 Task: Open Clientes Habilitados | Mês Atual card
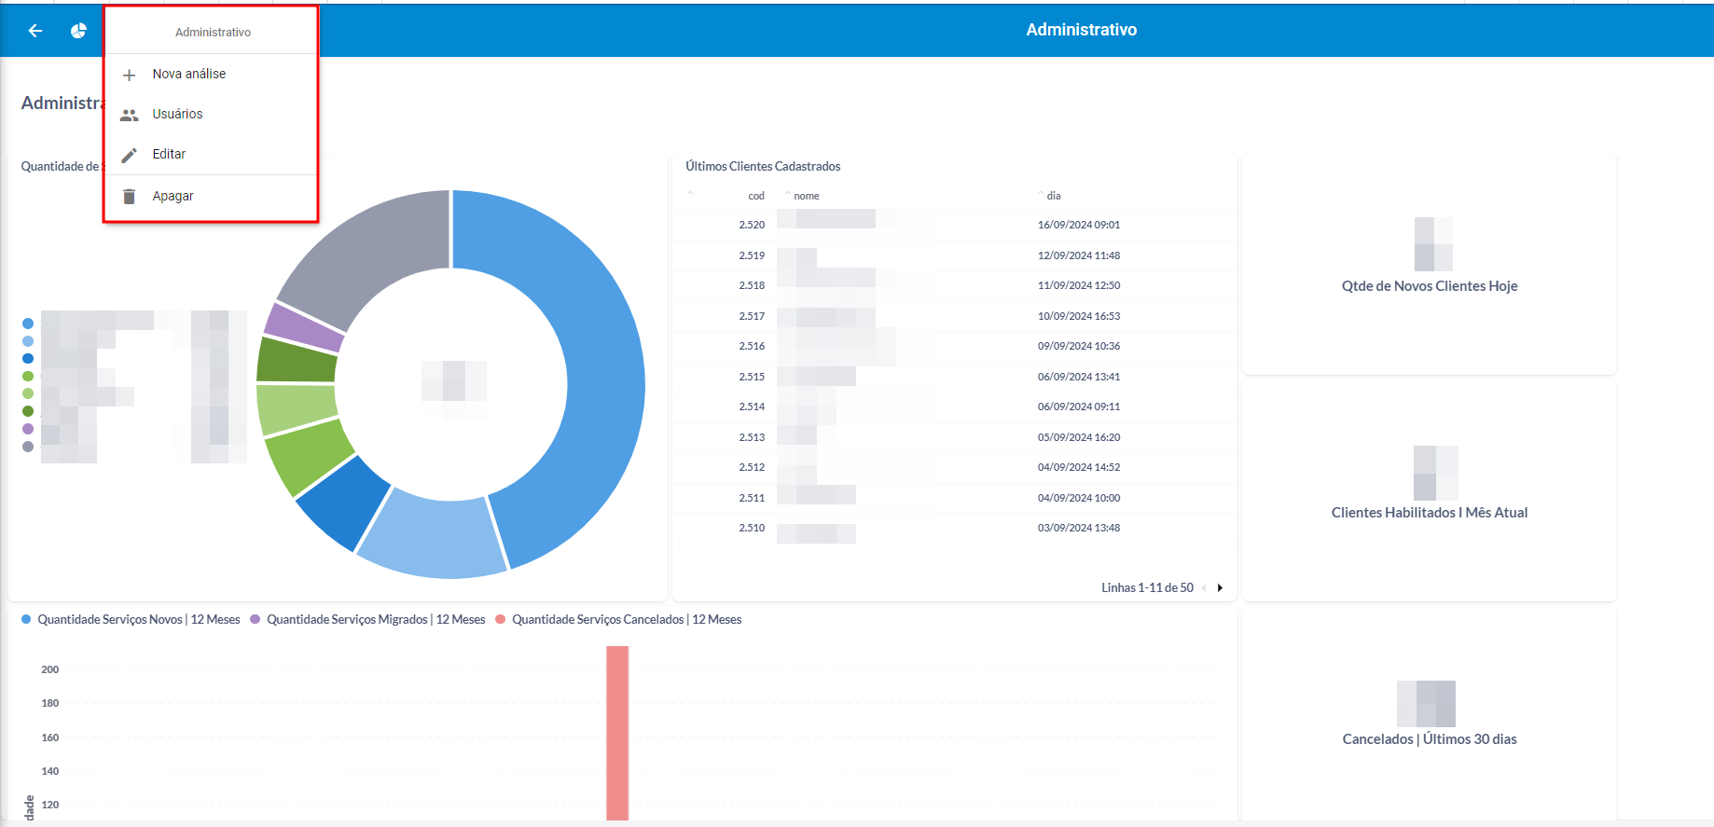point(1430,490)
